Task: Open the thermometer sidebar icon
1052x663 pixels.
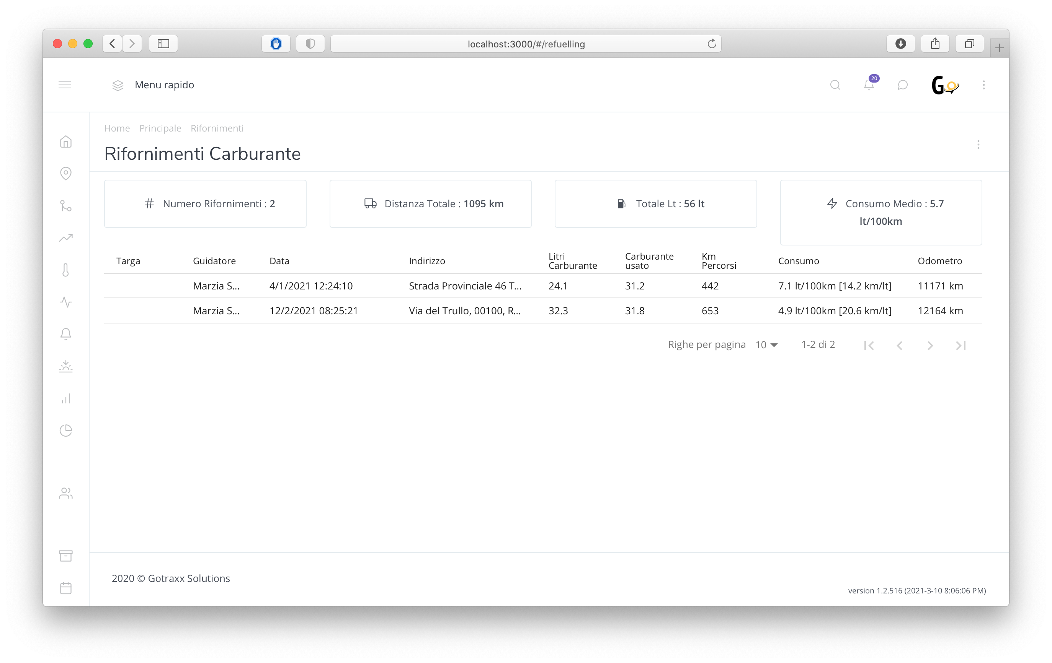Action: (65, 270)
